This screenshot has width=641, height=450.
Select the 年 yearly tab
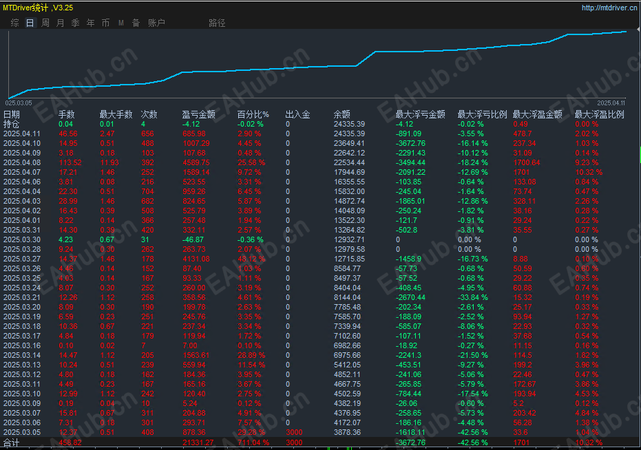(x=90, y=23)
